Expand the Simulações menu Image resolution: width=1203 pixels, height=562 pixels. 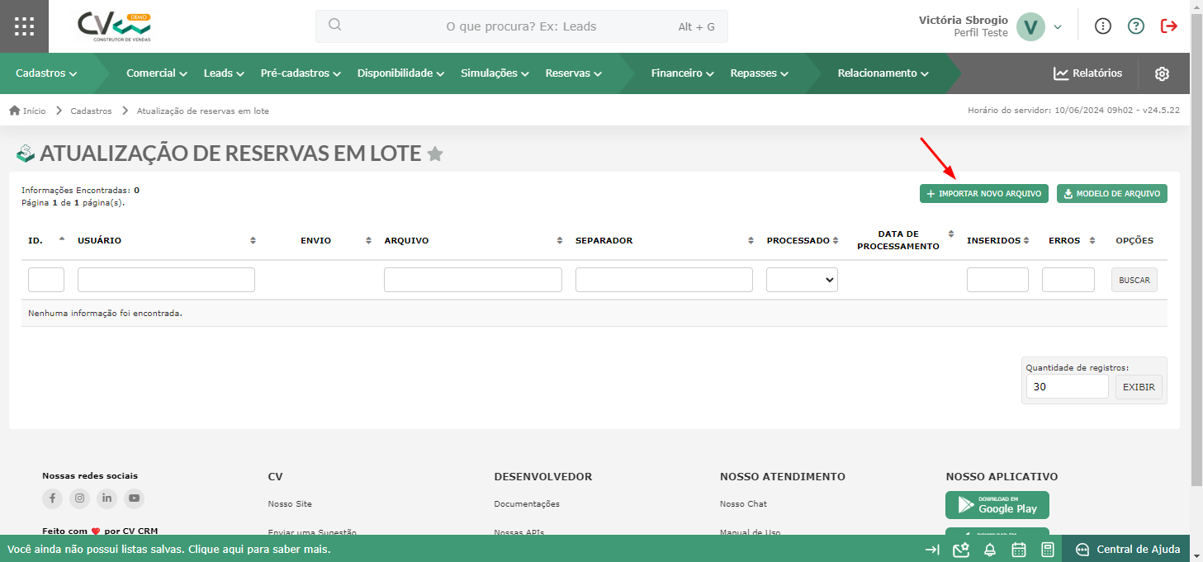[x=495, y=73]
